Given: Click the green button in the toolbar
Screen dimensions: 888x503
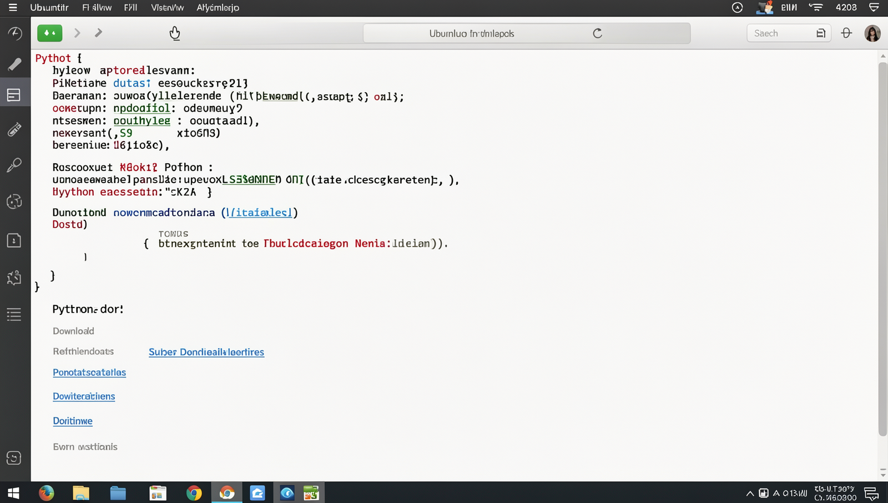Looking at the screenshot, I should (50, 33).
